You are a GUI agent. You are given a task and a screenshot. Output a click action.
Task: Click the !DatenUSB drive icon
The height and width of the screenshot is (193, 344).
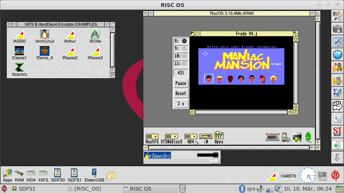click(94, 173)
